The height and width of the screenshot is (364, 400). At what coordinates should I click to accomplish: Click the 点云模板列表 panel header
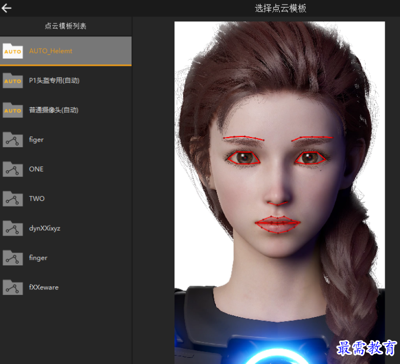[65, 26]
